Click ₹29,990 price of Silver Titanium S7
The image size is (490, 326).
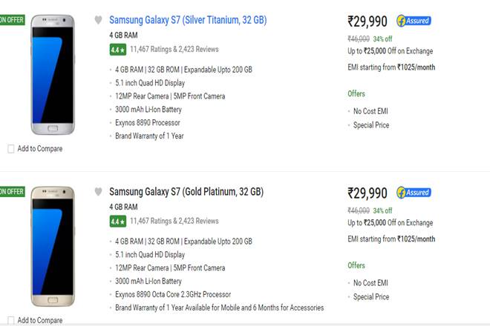point(367,21)
